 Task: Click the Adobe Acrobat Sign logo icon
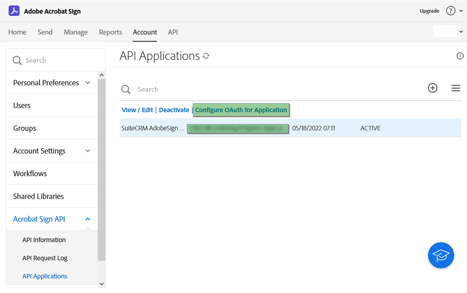(x=14, y=11)
